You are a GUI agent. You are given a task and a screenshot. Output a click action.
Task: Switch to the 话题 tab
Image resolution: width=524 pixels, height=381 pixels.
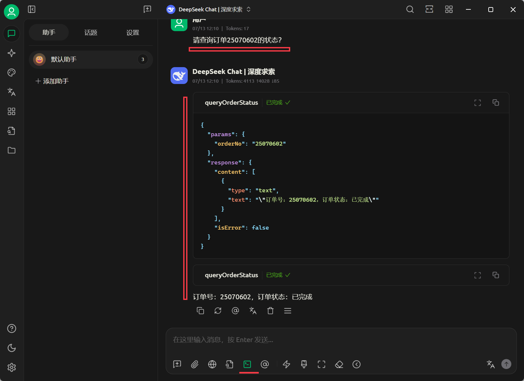pos(91,32)
